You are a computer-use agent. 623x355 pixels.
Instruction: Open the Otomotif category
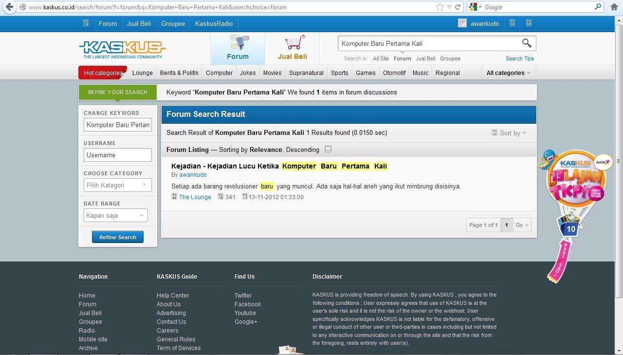tap(394, 73)
